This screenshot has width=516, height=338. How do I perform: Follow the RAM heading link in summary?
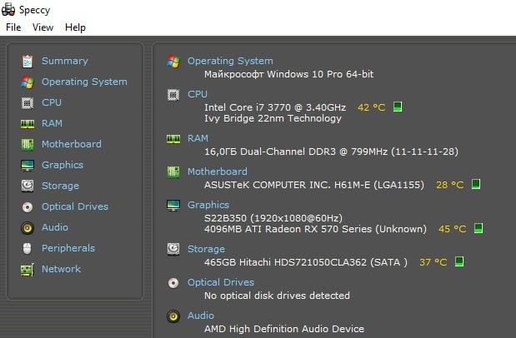198,138
